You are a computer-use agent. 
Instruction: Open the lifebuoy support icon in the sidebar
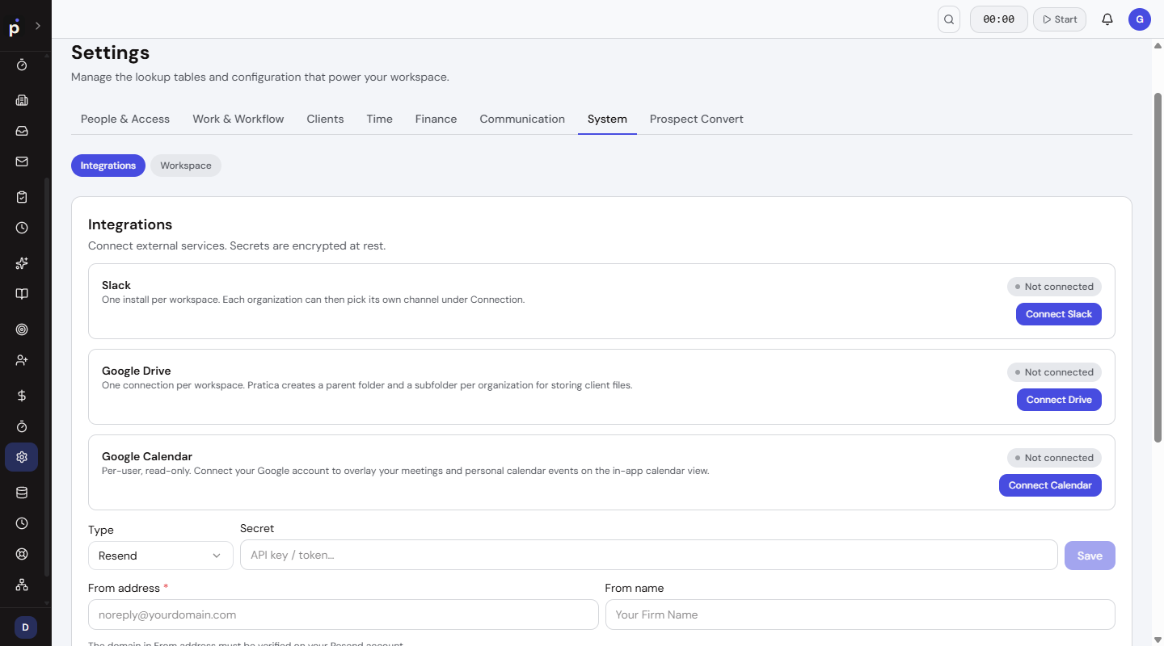(x=22, y=554)
